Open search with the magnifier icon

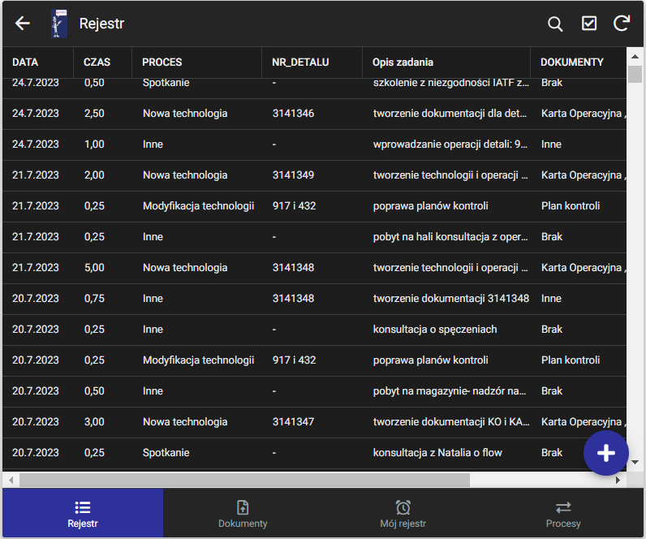point(555,24)
